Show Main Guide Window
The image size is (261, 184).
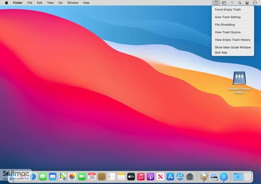233,47
